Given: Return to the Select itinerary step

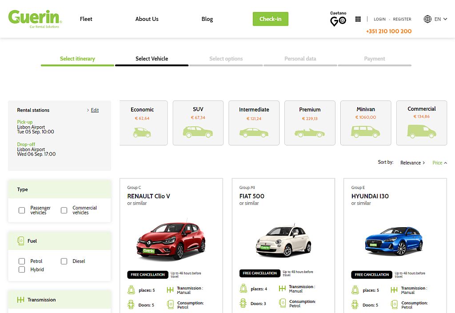Looking at the screenshot, I should pos(77,58).
